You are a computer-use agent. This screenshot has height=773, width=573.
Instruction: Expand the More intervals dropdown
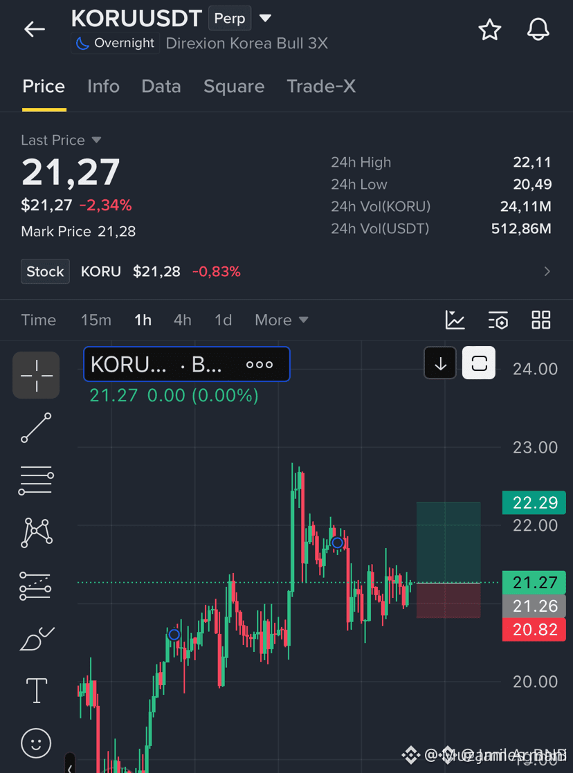click(282, 320)
